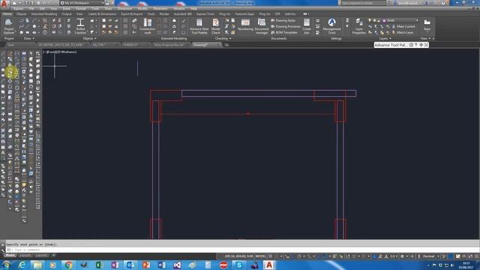Image resolution: width=480 pixels, height=270 pixels.
Task: Click Make Current layer button
Action: tap(403, 26)
